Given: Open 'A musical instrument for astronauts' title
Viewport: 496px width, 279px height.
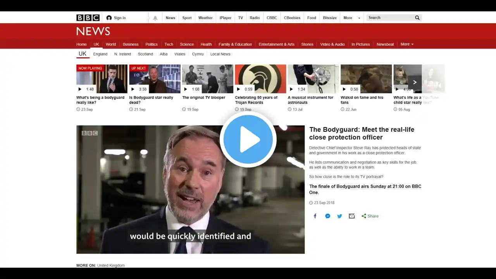Looking at the screenshot, I should tap(310, 100).
